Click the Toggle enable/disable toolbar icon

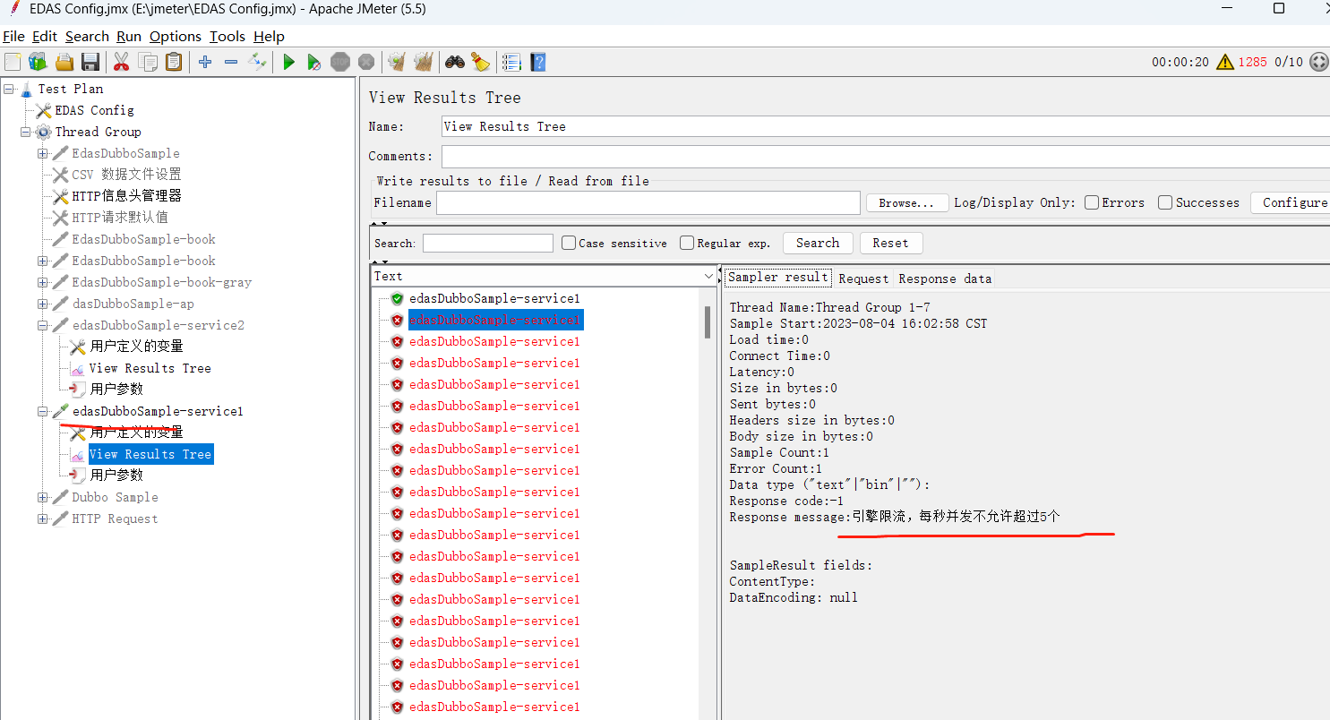257,62
